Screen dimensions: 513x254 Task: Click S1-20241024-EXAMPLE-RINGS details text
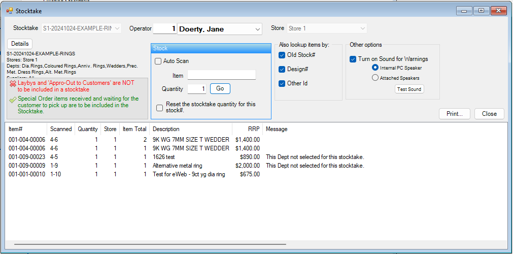(x=41, y=54)
